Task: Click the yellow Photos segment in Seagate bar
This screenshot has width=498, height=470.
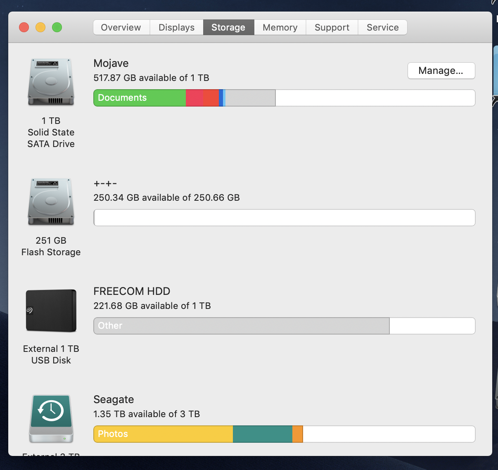Action: click(163, 434)
